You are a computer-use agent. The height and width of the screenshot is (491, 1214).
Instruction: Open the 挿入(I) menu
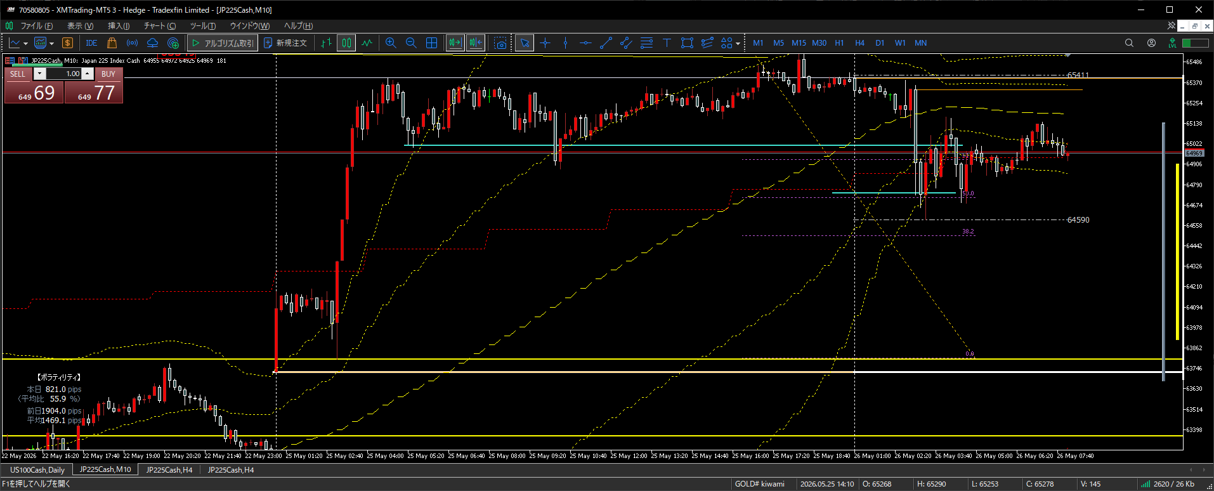click(x=119, y=26)
